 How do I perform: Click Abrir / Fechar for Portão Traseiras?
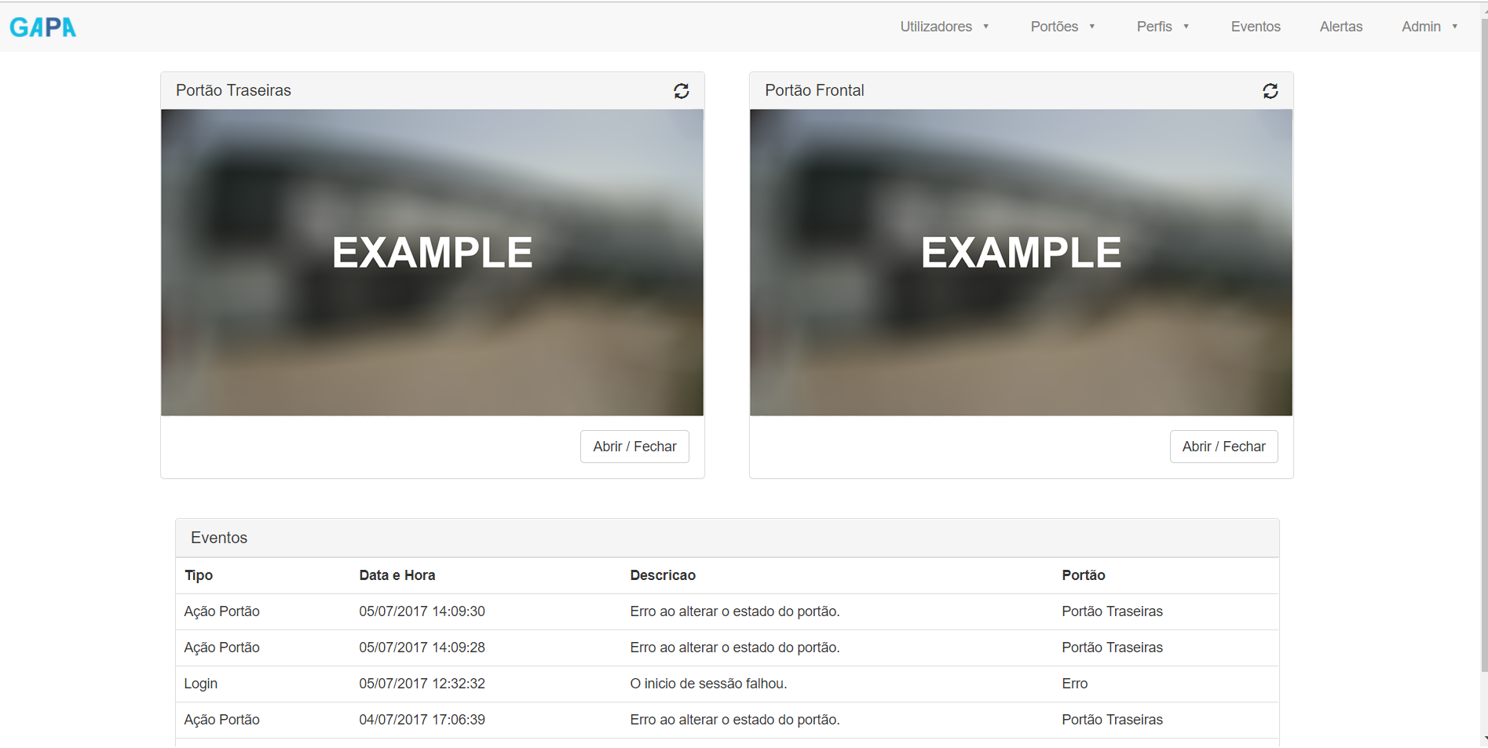click(x=634, y=447)
